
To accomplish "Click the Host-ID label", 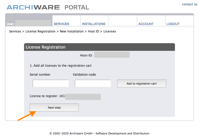I will (86, 55).
